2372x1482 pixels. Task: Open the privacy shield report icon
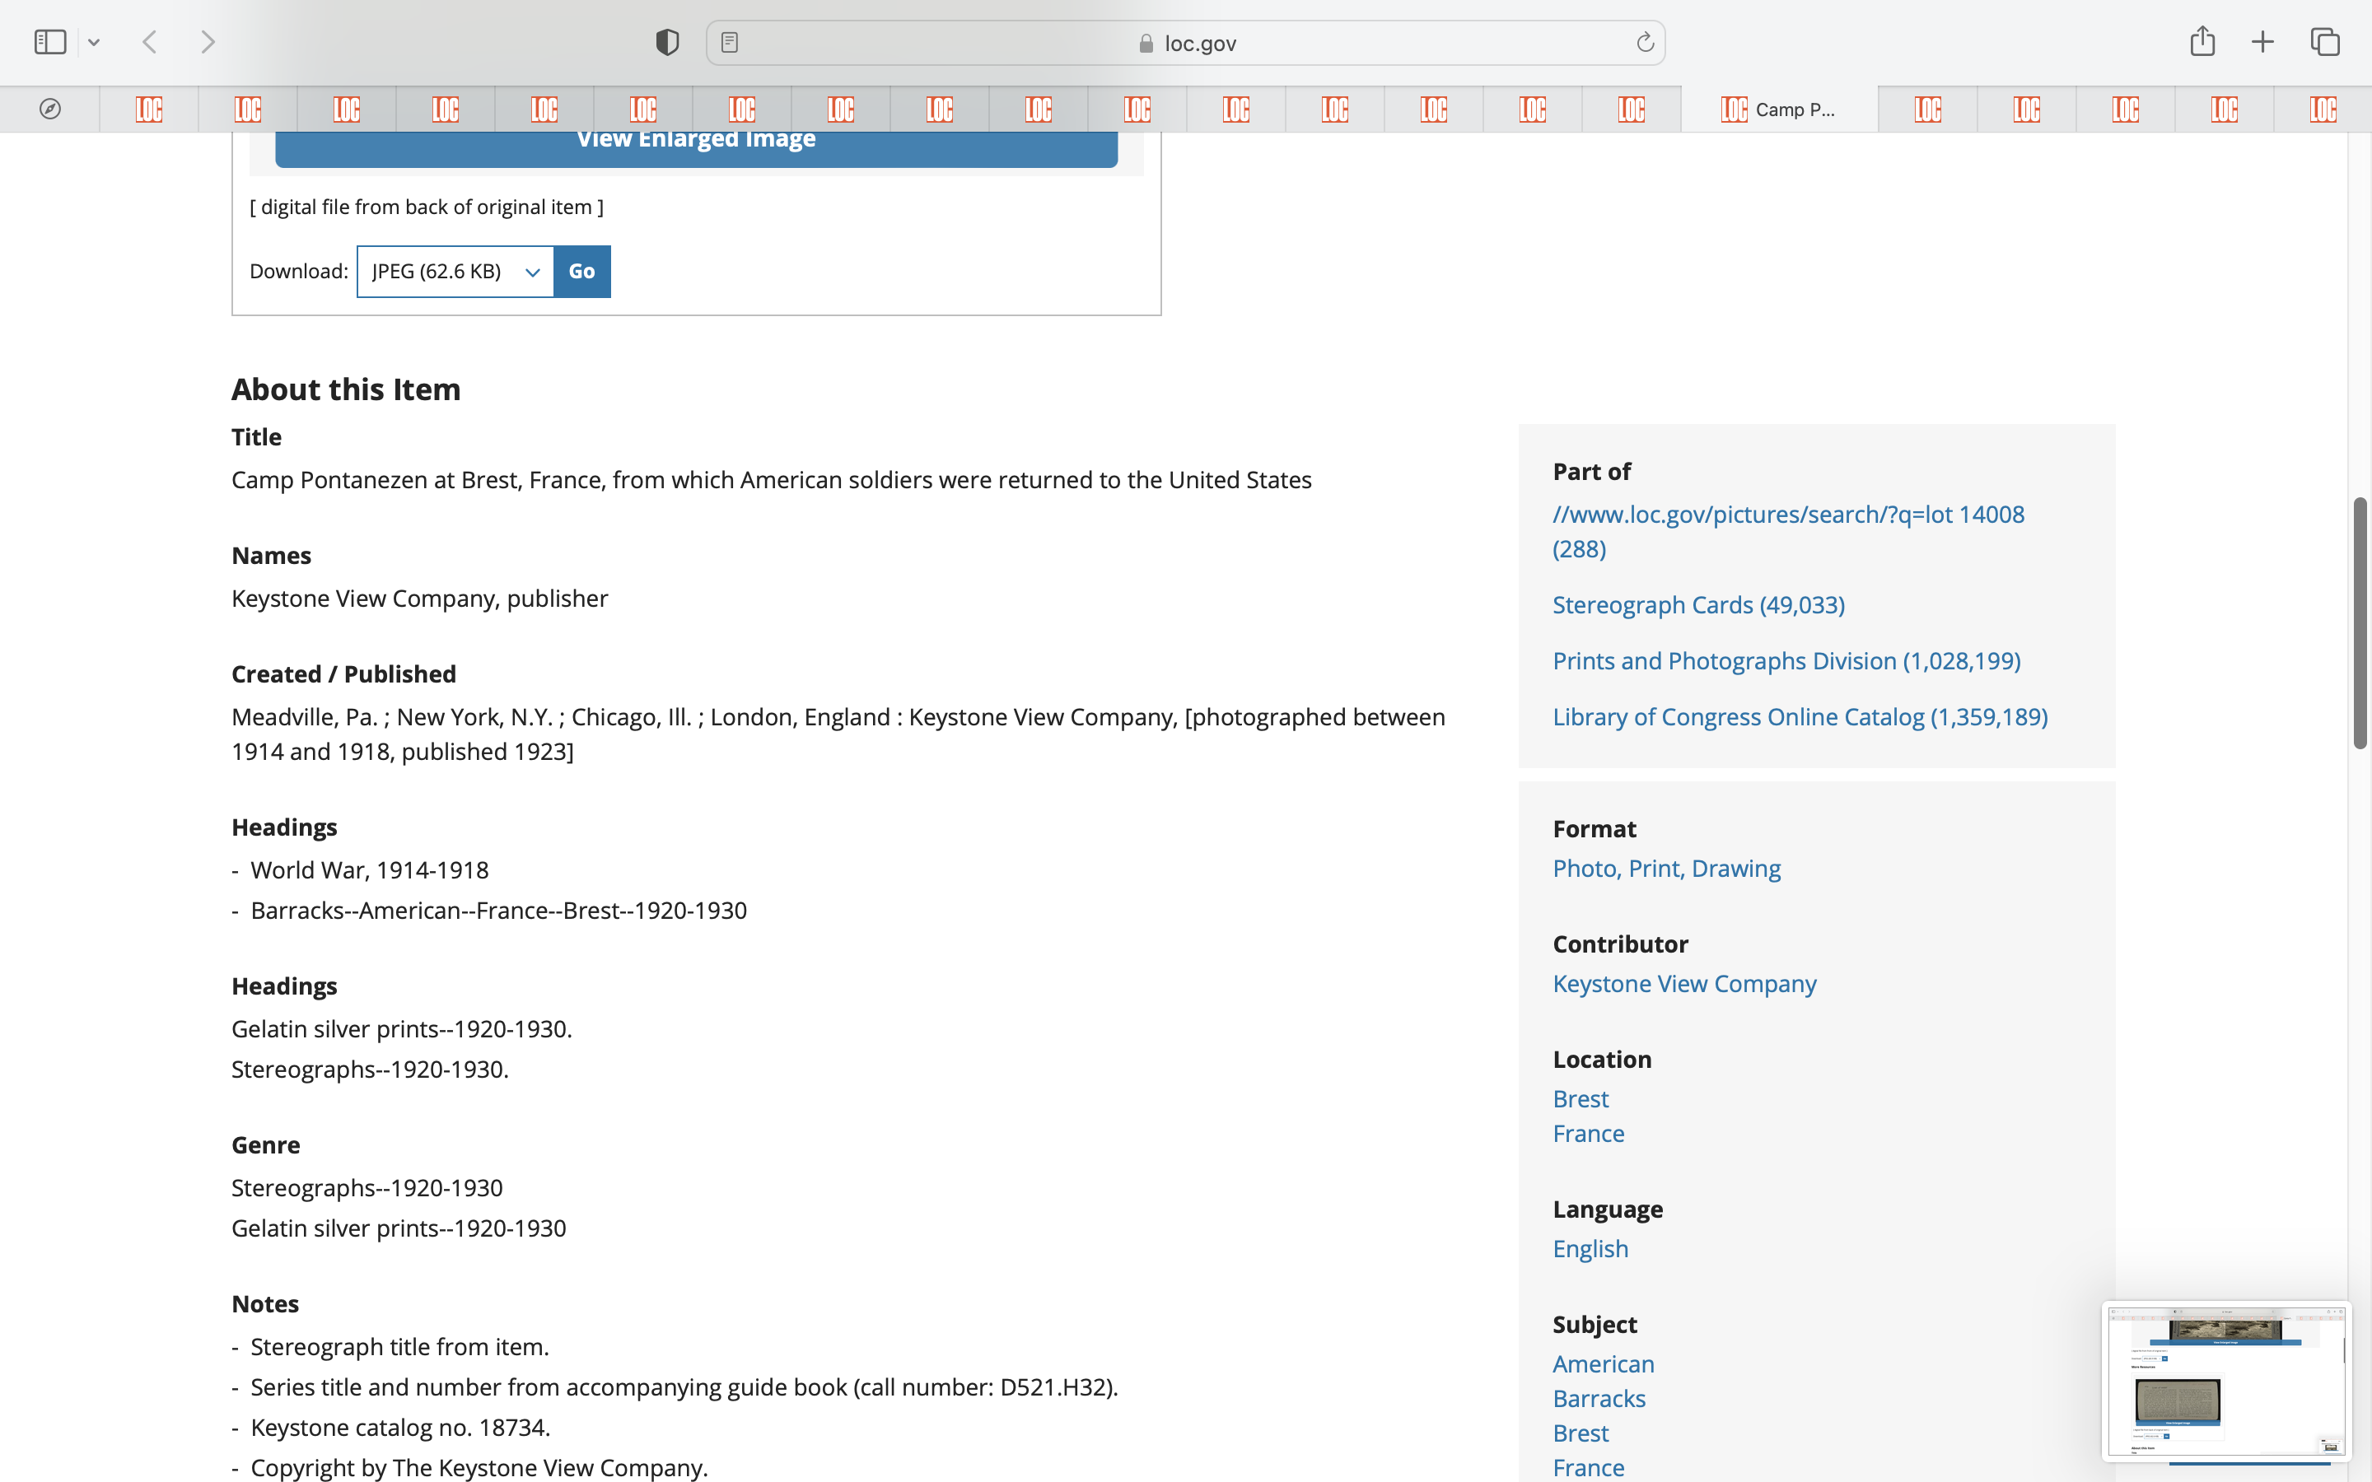click(x=667, y=42)
